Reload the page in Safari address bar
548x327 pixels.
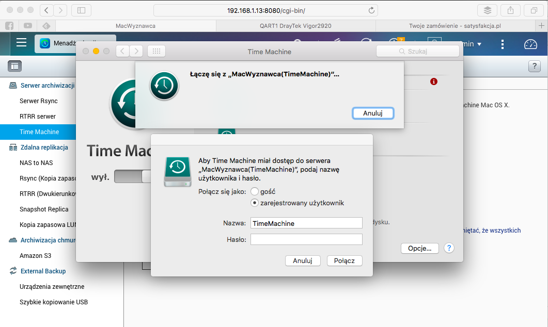(371, 10)
